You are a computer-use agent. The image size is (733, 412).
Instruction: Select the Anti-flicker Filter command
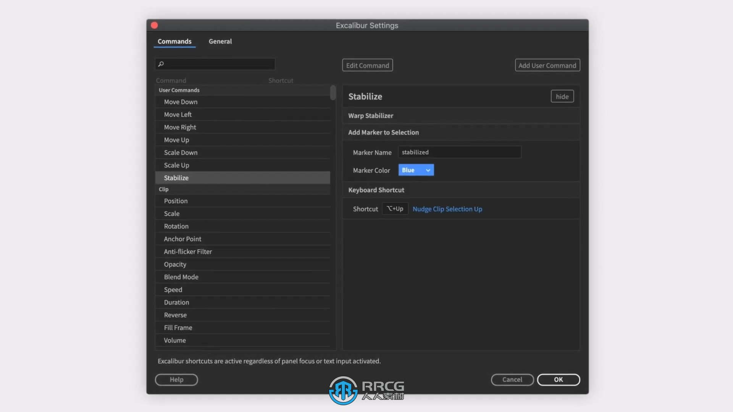(242, 251)
